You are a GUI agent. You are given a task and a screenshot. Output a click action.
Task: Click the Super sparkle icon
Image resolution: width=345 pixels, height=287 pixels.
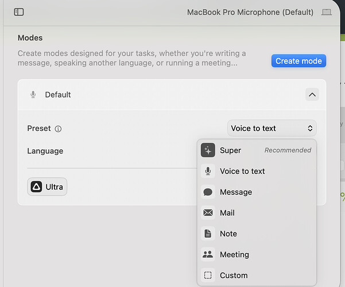point(208,150)
